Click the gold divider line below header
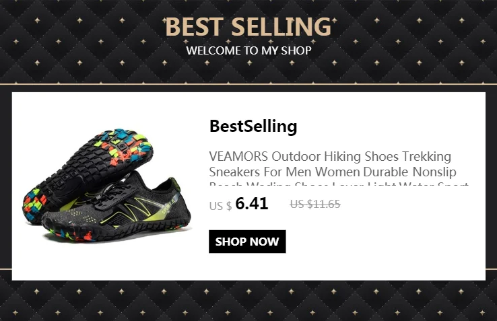This screenshot has height=321, width=497. coord(249,84)
